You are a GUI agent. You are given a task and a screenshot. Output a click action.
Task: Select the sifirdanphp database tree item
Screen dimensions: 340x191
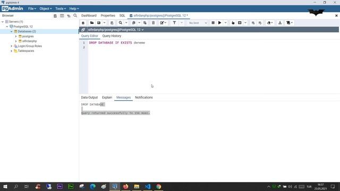click(29, 41)
